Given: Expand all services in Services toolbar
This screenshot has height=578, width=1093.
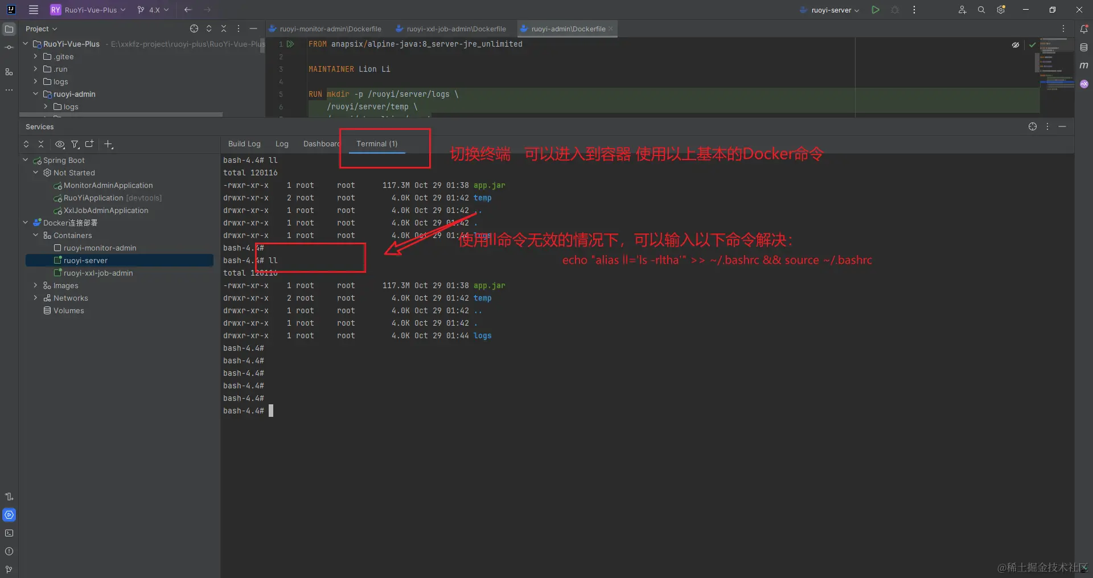Looking at the screenshot, I should click(x=26, y=144).
